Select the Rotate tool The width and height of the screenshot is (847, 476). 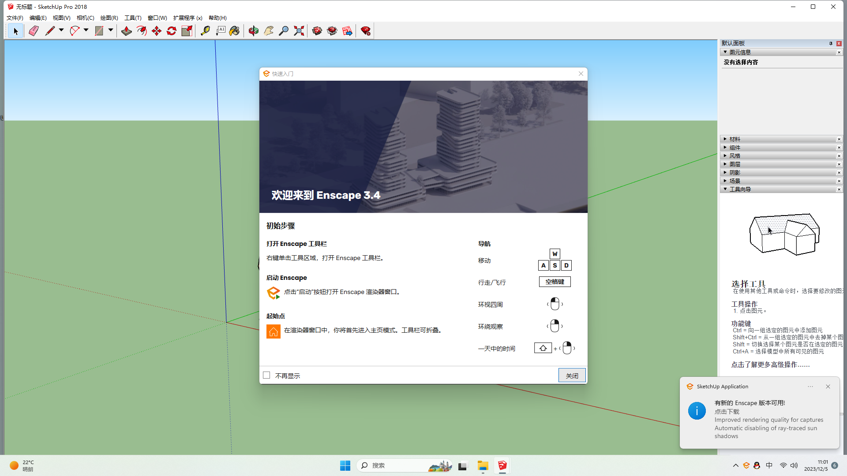pyautogui.click(x=172, y=31)
